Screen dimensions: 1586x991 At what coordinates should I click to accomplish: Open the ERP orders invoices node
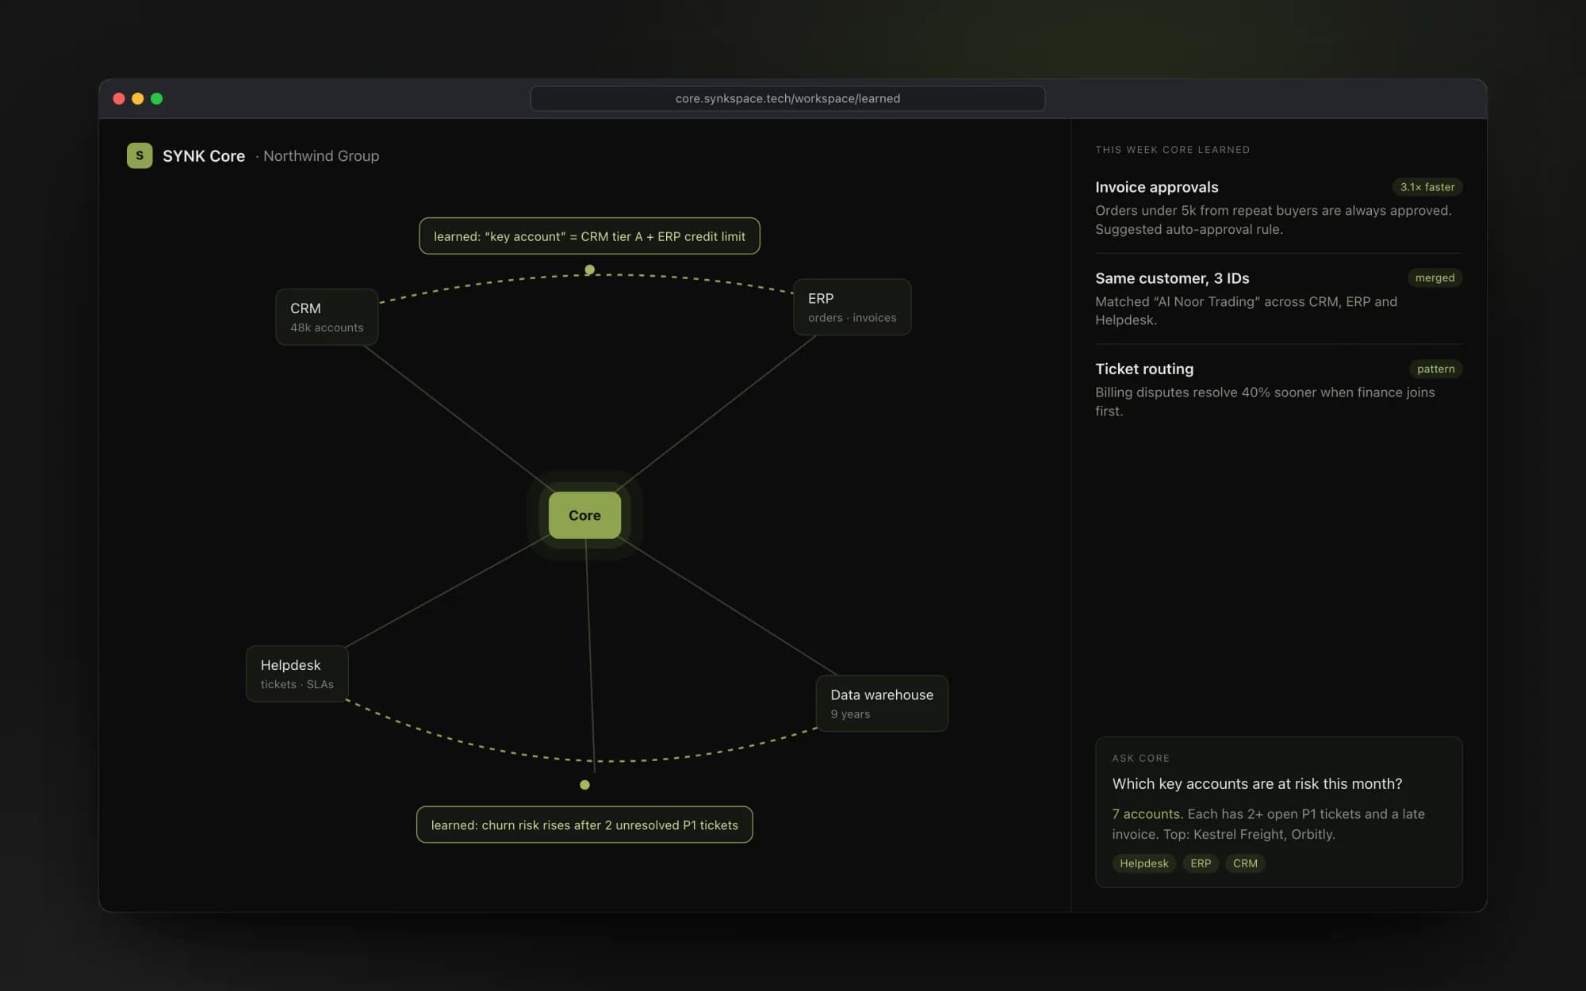tap(852, 307)
